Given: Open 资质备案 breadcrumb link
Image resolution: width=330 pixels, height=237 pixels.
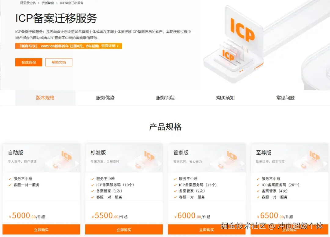Looking at the screenshot, I should click(x=48, y=3).
